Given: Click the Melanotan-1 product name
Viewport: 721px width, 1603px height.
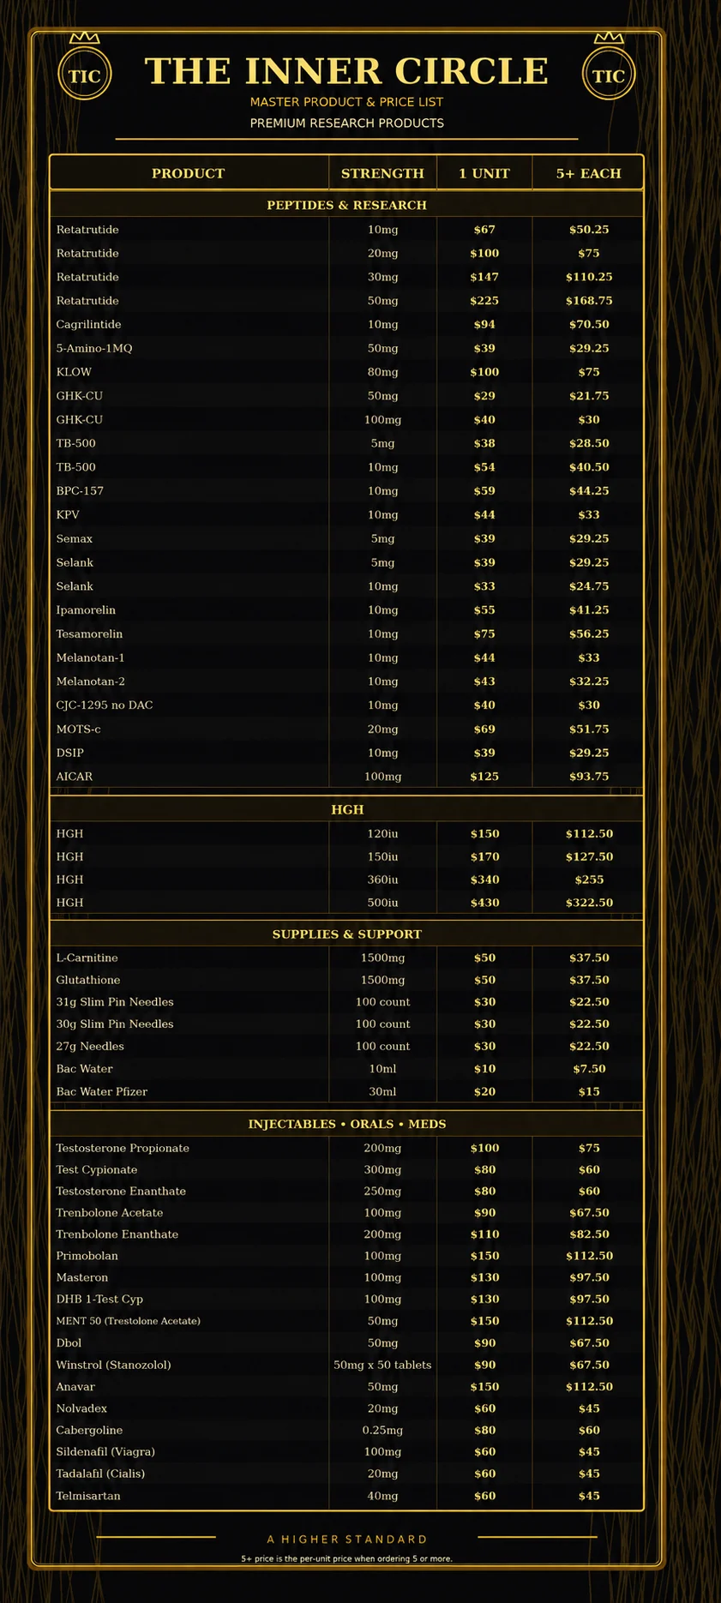Looking at the screenshot, I should [x=90, y=657].
